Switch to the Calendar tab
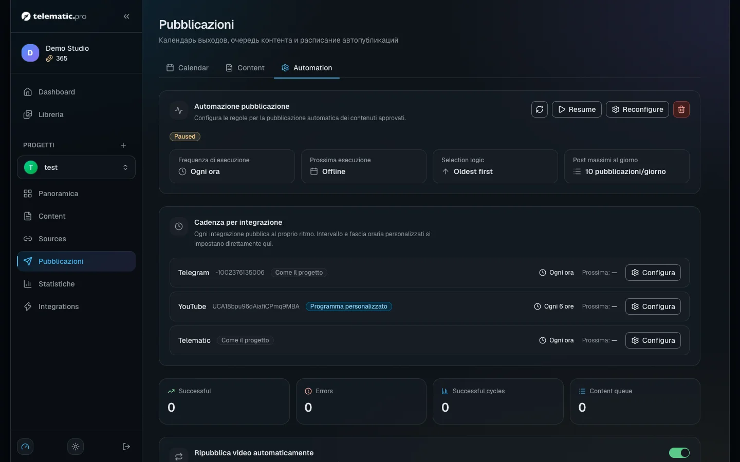The width and height of the screenshot is (740, 462). (x=188, y=68)
